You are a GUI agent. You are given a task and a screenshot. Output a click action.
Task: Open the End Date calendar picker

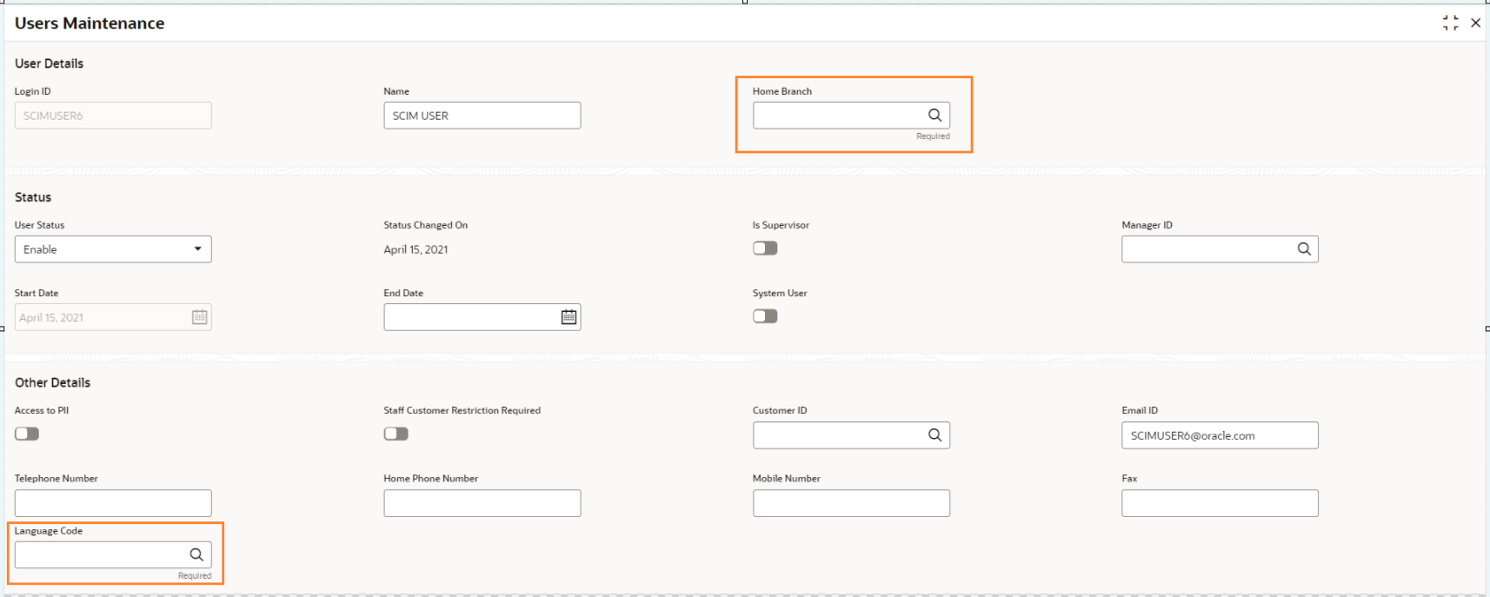click(569, 317)
